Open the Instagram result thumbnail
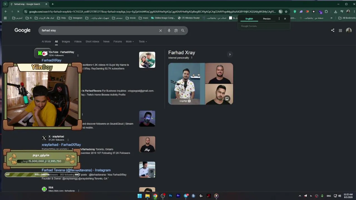The image size is (356, 200). pos(147,170)
